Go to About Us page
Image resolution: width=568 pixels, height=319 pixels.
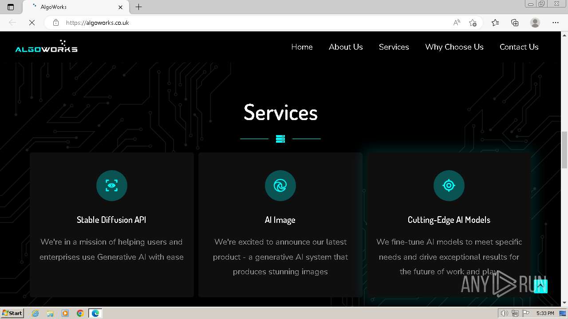point(346,47)
